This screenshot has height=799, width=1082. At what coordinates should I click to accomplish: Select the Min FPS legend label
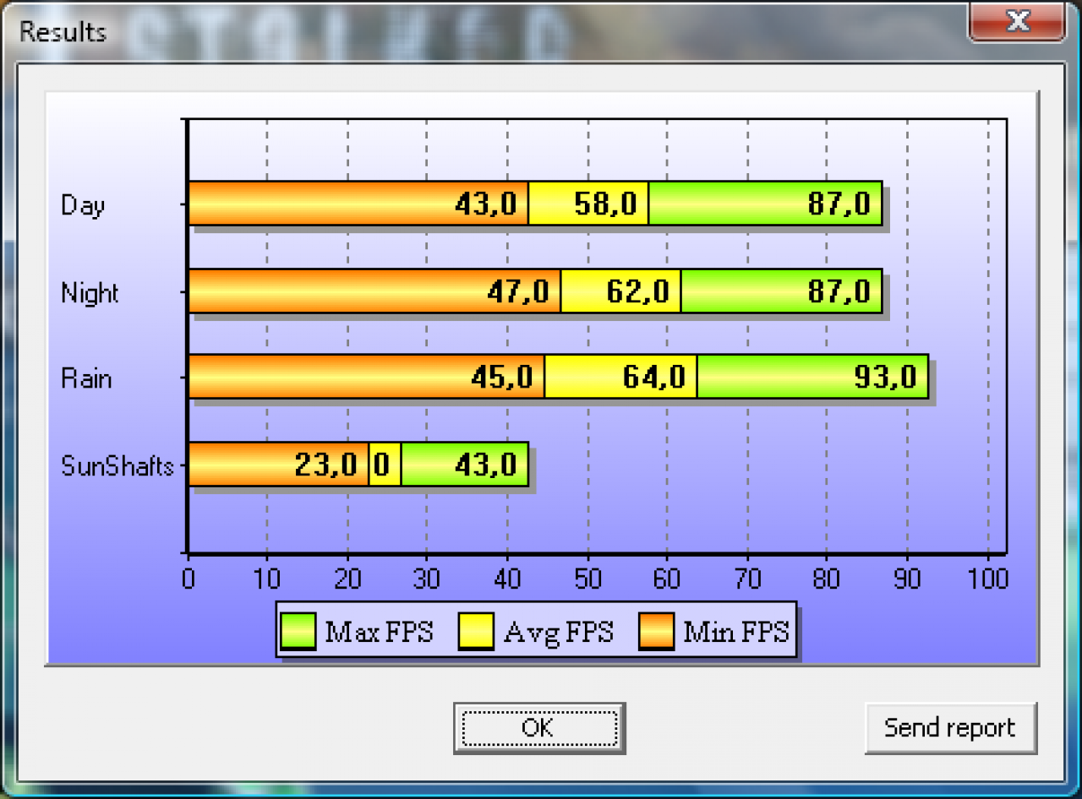736,632
